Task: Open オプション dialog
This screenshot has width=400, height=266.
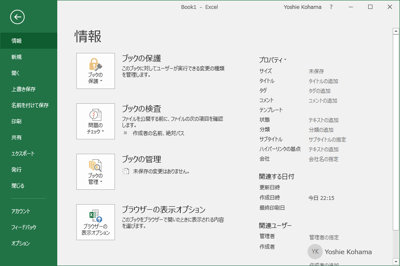Action: coord(28,243)
